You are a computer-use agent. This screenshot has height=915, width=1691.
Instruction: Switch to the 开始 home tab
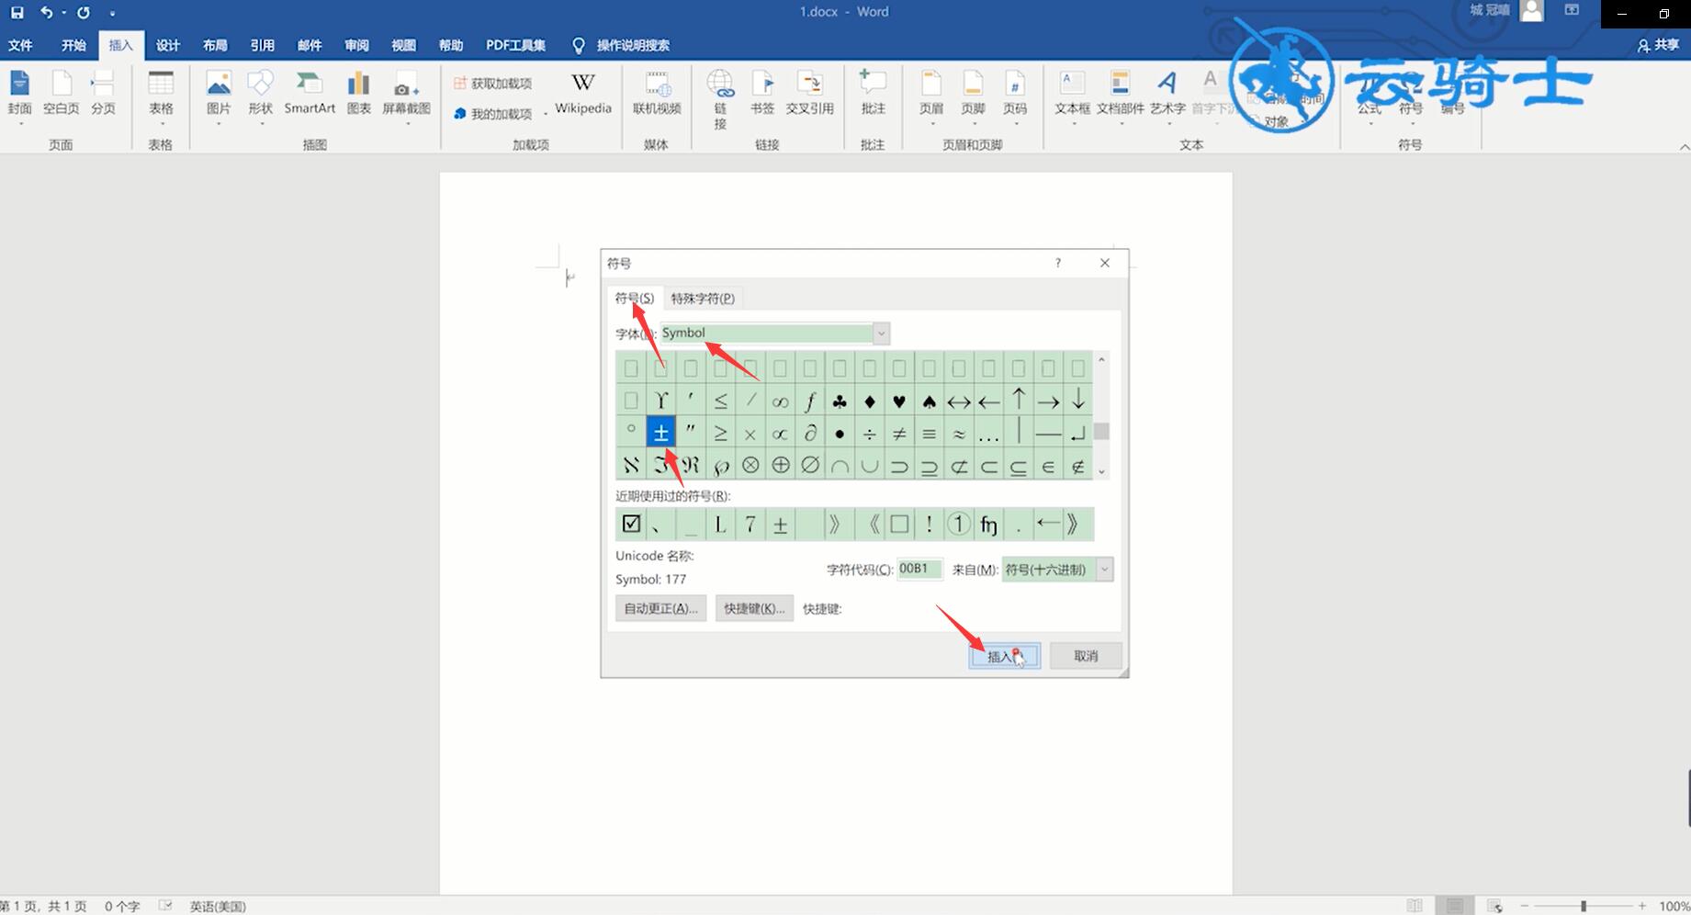pyautogui.click(x=73, y=45)
